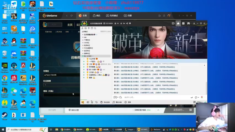The width and height of the screenshot is (235, 132).
Task: Click the YY avatar icon at bottom-left bar
Action: click(83, 102)
